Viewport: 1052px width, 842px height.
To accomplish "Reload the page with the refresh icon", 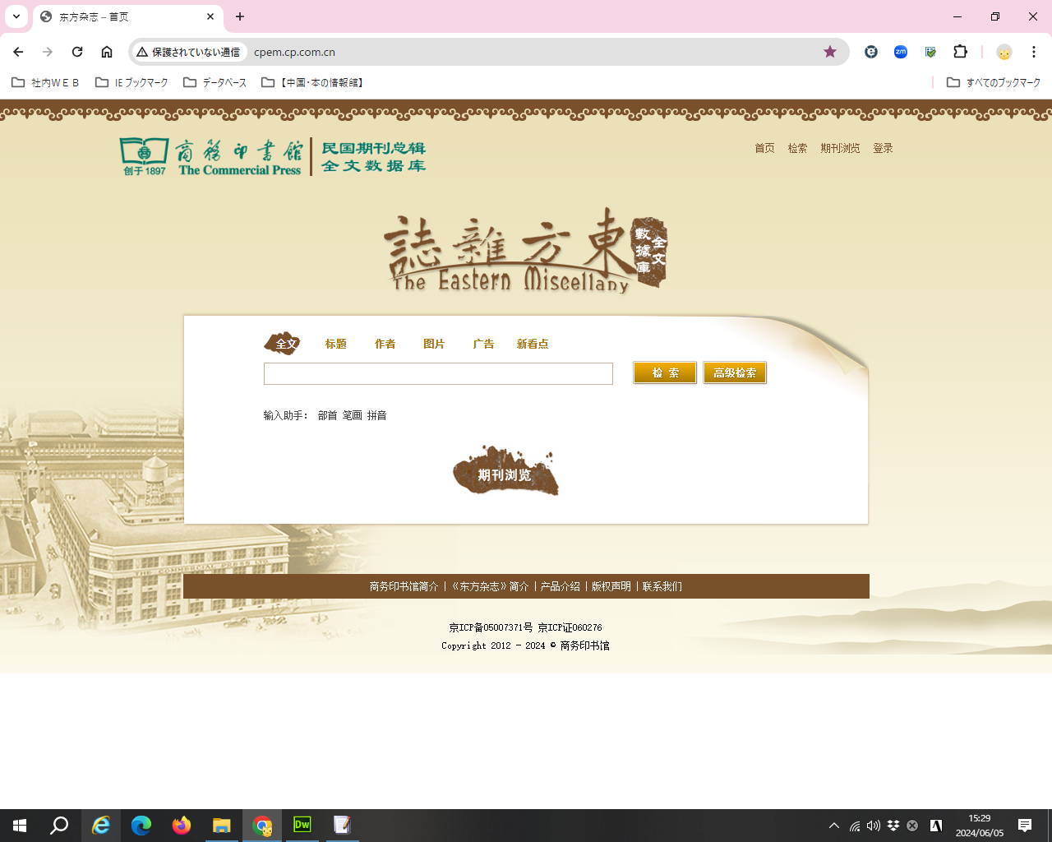I will 77,52.
